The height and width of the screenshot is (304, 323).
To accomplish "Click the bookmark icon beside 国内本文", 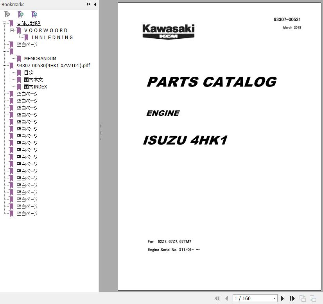I will (19, 80).
